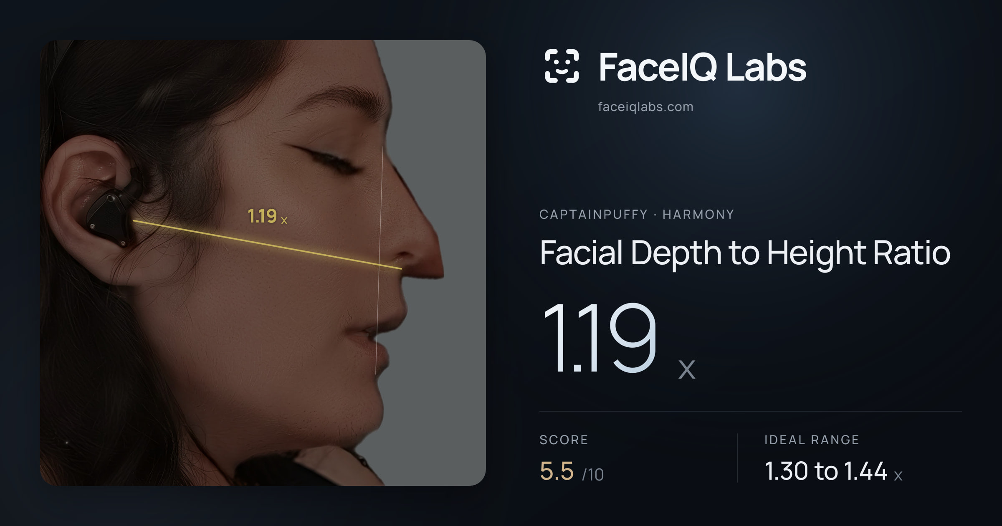1002x526 pixels.
Task: Select the CAPTAINPUFFY · HARMONY label
Action: pos(637,214)
